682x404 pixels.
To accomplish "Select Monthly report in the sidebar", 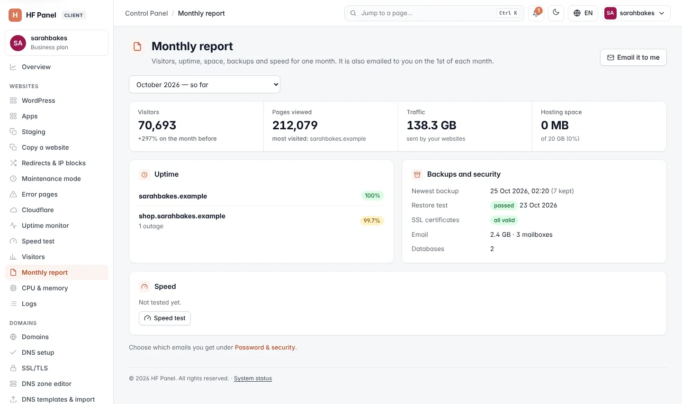I will coord(56,272).
